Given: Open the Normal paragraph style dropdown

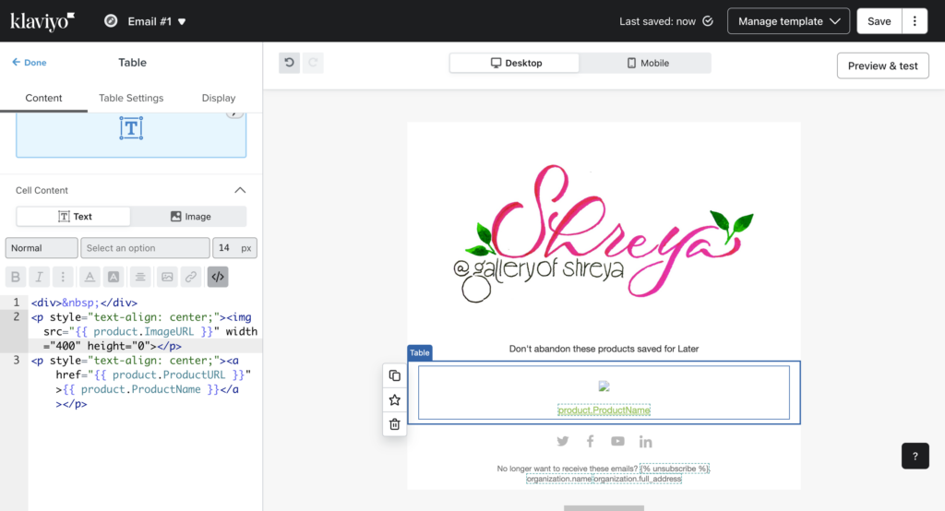Looking at the screenshot, I should pyautogui.click(x=42, y=248).
